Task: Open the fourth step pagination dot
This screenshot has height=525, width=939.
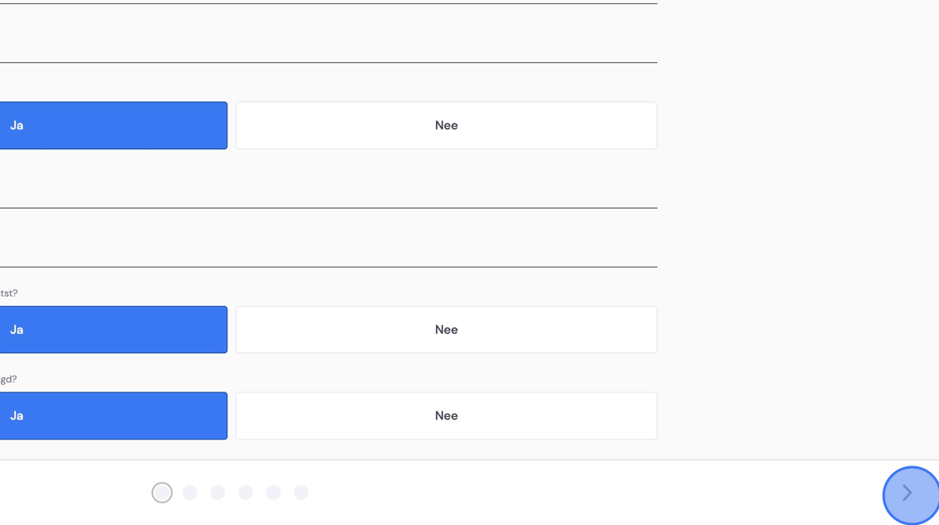Action: [246, 492]
